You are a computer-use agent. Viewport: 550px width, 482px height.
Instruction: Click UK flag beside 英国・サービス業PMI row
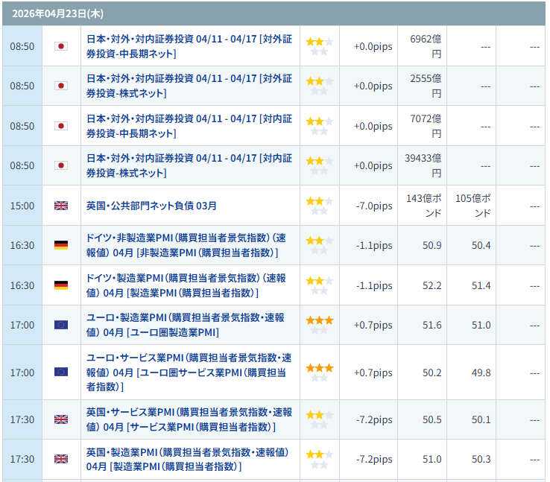coord(61,419)
